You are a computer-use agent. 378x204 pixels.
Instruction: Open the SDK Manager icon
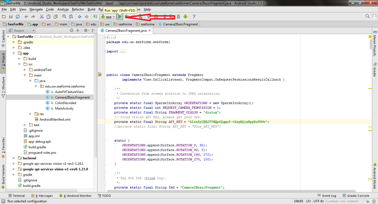point(178,17)
